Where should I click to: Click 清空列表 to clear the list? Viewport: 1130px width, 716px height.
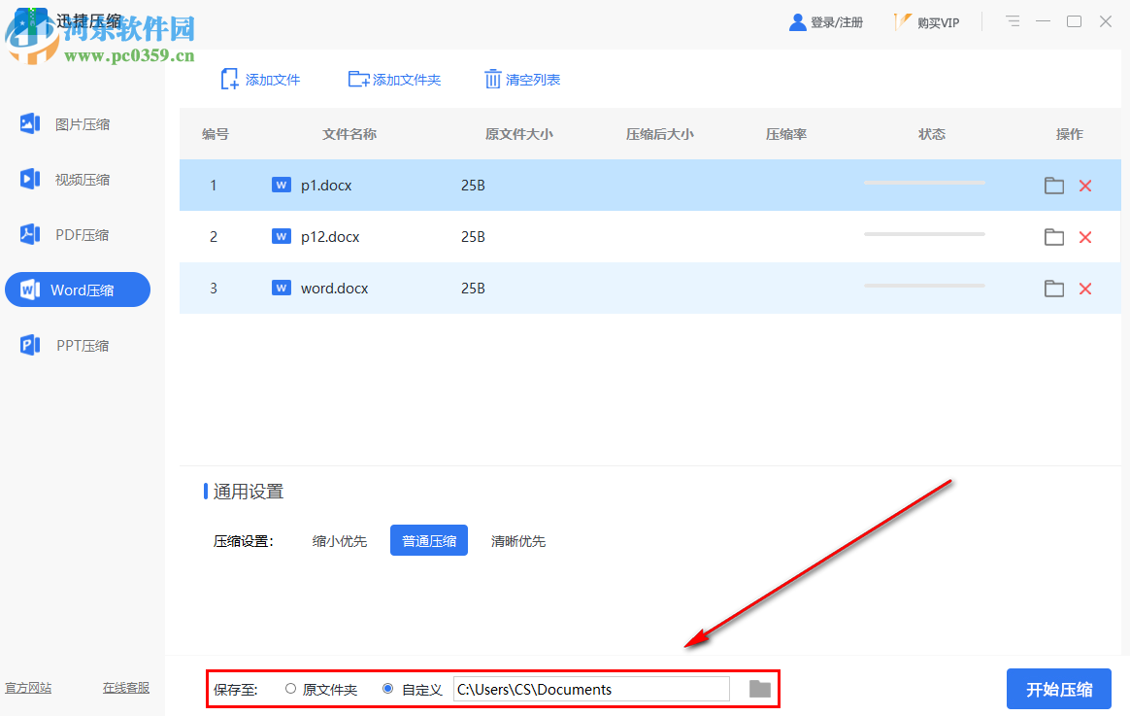[522, 79]
